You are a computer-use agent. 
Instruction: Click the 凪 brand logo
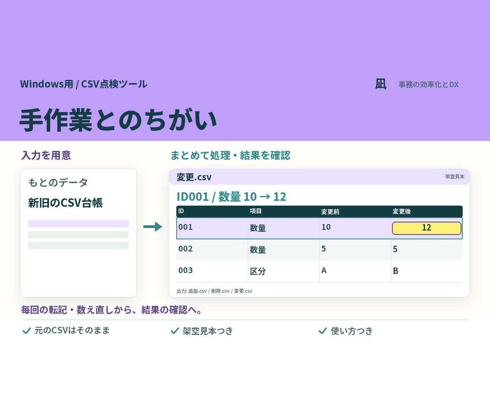pos(381,84)
